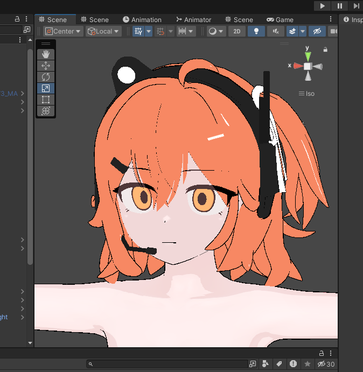Toggle scene lighting with the bulb icon
The image size is (363, 372).
256,31
